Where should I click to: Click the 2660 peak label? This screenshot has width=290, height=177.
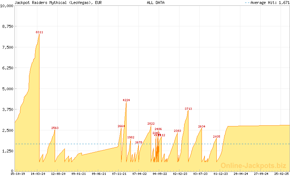pyautogui.click(x=121, y=126)
